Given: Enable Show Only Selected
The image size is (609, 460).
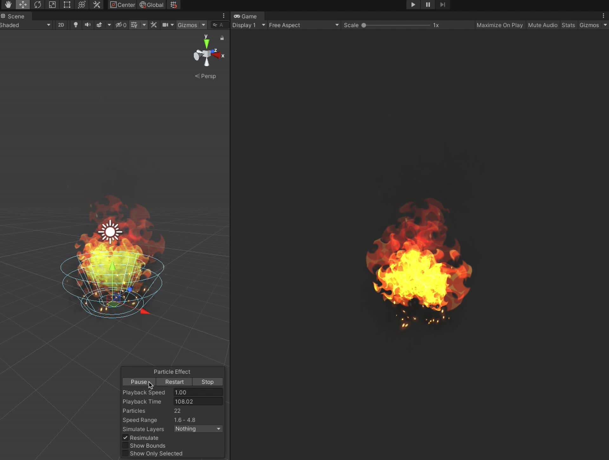Looking at the screenshot, I should pyautogui.click(x=126, y=453).
